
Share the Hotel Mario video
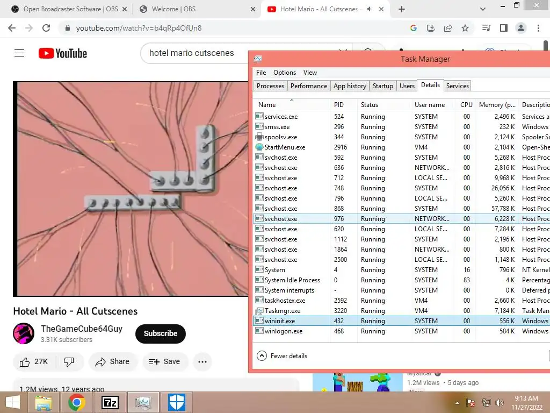pyautogui.click(x=113, y=362)
